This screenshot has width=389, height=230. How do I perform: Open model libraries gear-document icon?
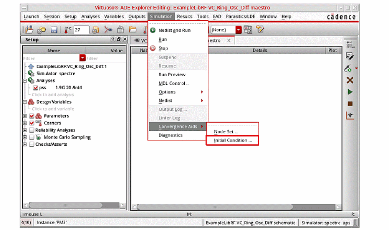(96, 30)
